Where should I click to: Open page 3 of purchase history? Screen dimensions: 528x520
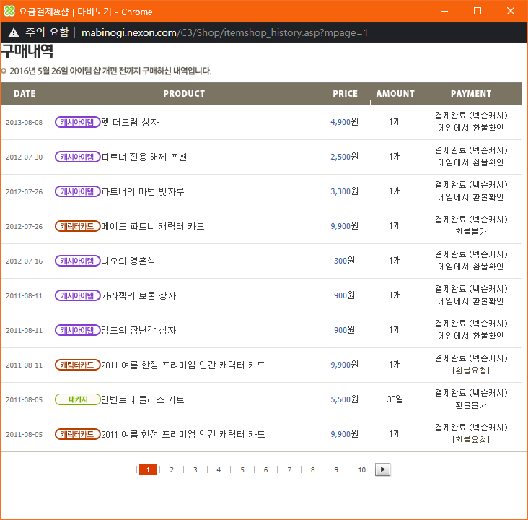pos(195,469)
